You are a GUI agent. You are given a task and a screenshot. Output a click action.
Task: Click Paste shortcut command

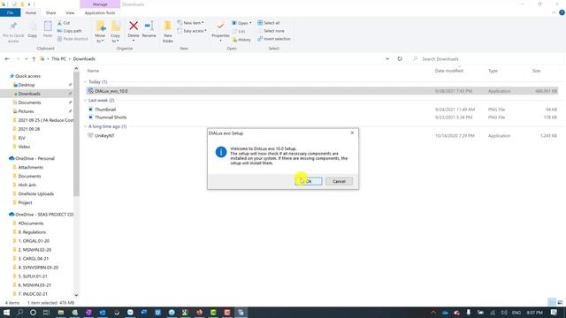[73, 39]
